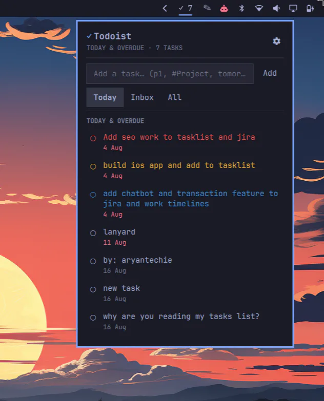Screen dimensions: 324x401
Task: Open the 'new task' text
Action: (x=121, y=288)
